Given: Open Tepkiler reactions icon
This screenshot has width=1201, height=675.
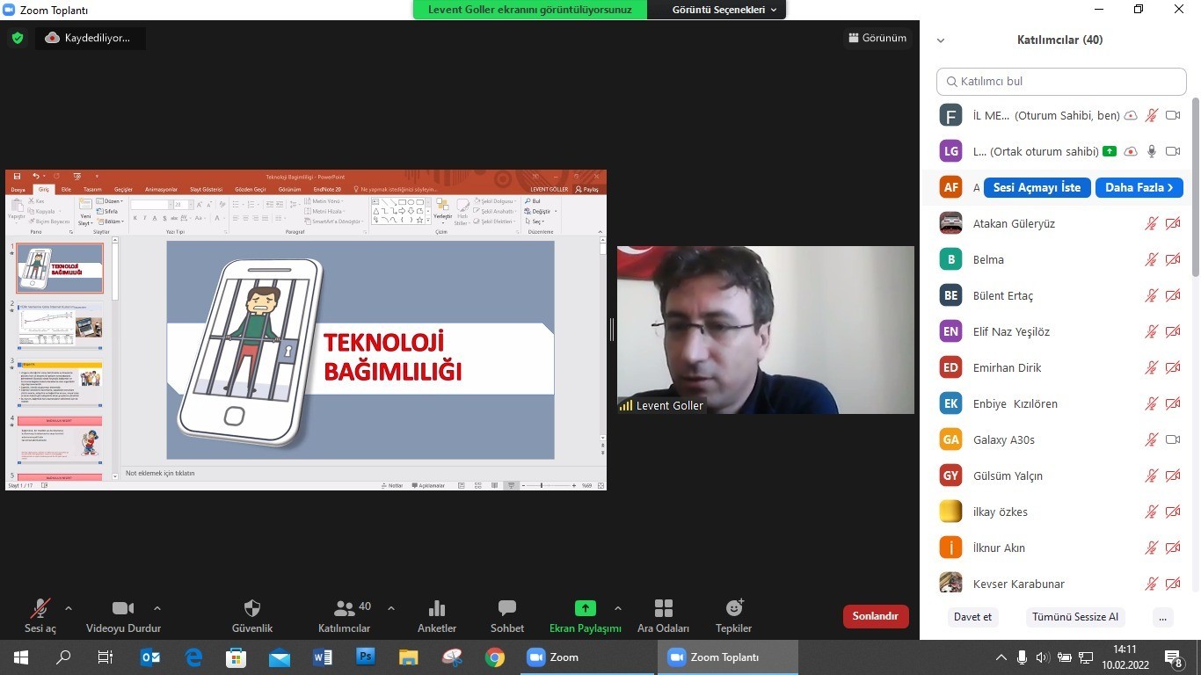Looking at the screenshot, I should [x=733, y=609].
